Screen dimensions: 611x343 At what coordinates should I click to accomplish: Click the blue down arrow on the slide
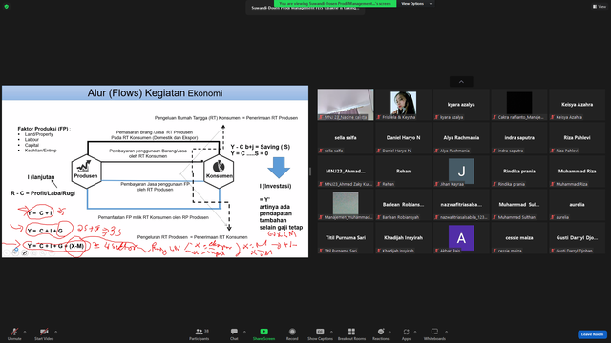tap(279, 168)
